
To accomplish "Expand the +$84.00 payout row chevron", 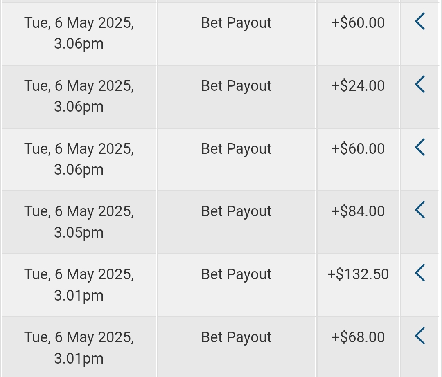I will click(420, 210).
